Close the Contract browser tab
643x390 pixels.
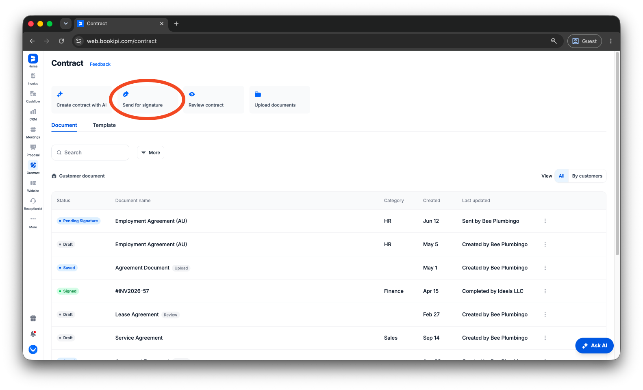pyautogui.click(x=162, y=24)
